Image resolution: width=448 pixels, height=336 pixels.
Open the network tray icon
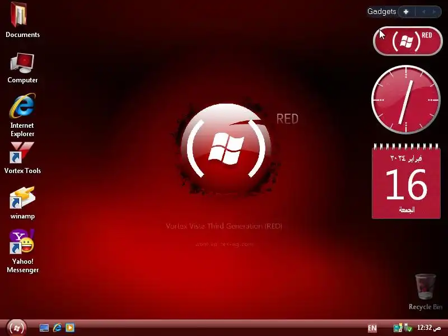[398, 328]
